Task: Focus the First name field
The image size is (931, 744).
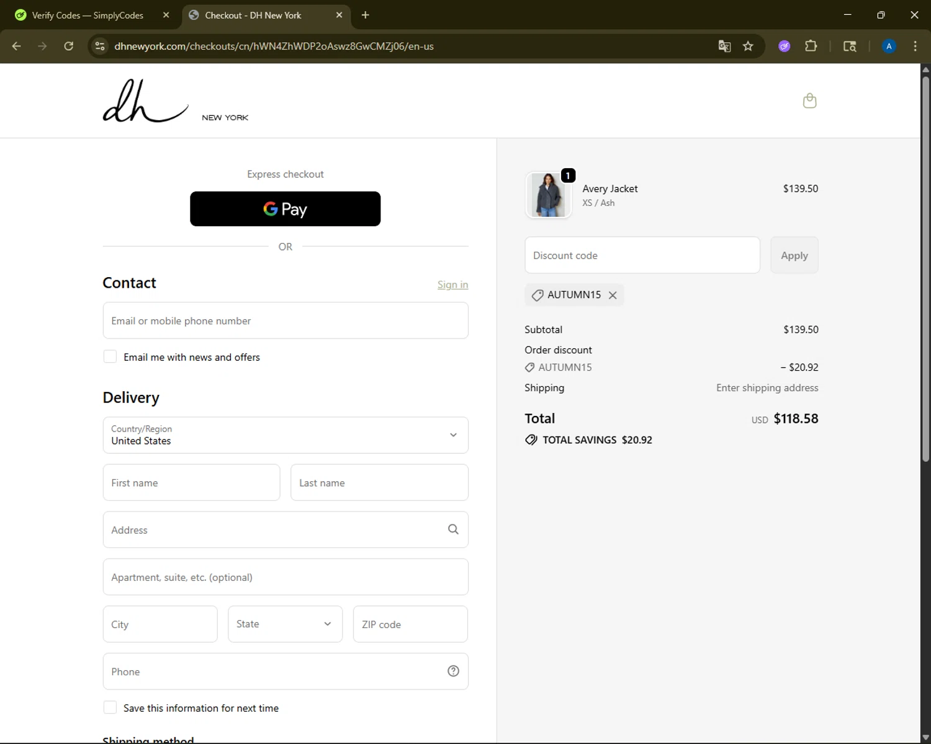Action: coord(191,482)
